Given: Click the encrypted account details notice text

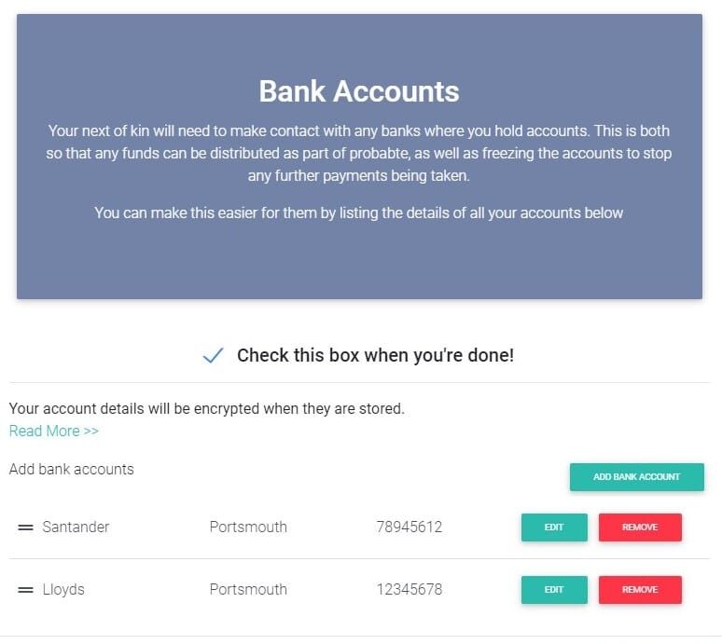Looking at the screenshot, I should coord(206,409).
